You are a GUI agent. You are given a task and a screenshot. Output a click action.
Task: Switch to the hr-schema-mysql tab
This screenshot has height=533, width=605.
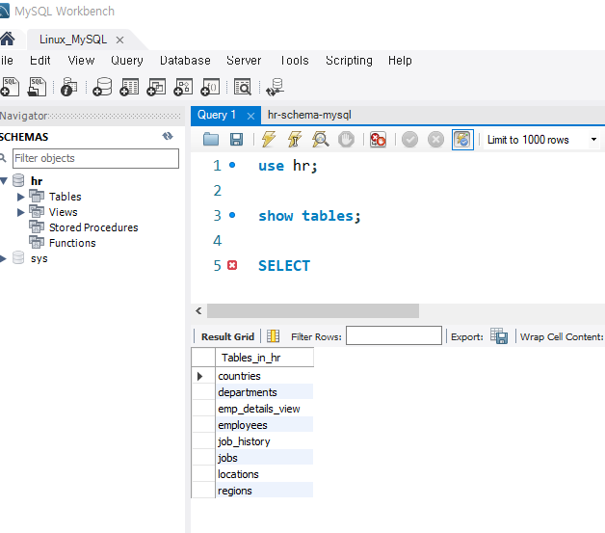pyautogui.click(x=309, y=115)
